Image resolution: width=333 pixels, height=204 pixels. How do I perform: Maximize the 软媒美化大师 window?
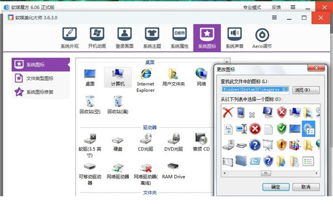pos(304,18)
